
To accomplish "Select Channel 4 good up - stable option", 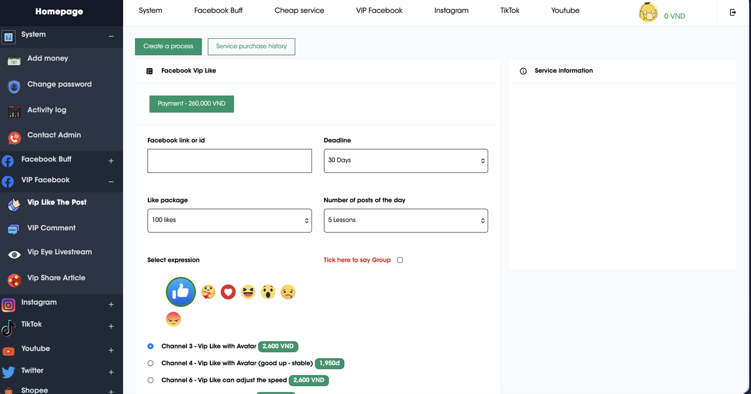I will 151,363.
